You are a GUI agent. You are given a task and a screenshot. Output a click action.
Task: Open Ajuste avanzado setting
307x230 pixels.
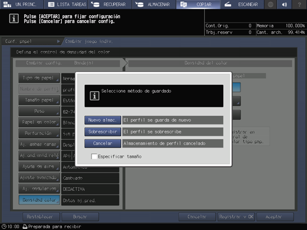[39, 178]
